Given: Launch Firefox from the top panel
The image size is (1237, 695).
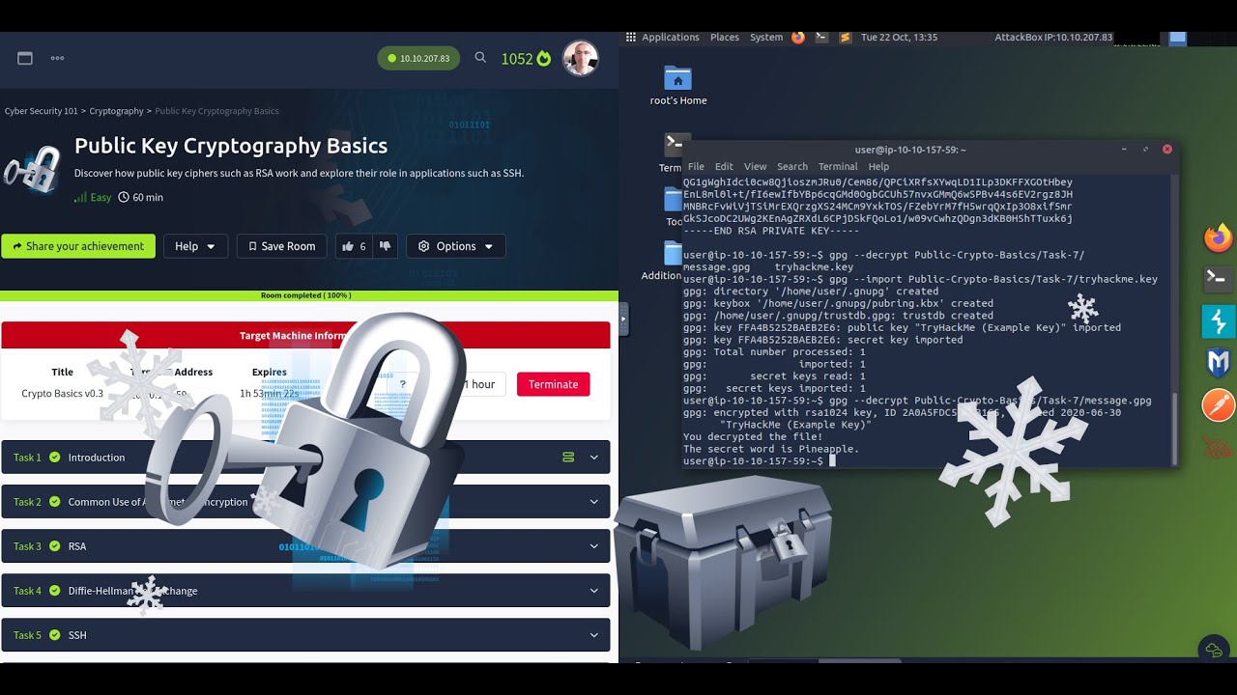Looking at the screenshot, I should point(798,37).
